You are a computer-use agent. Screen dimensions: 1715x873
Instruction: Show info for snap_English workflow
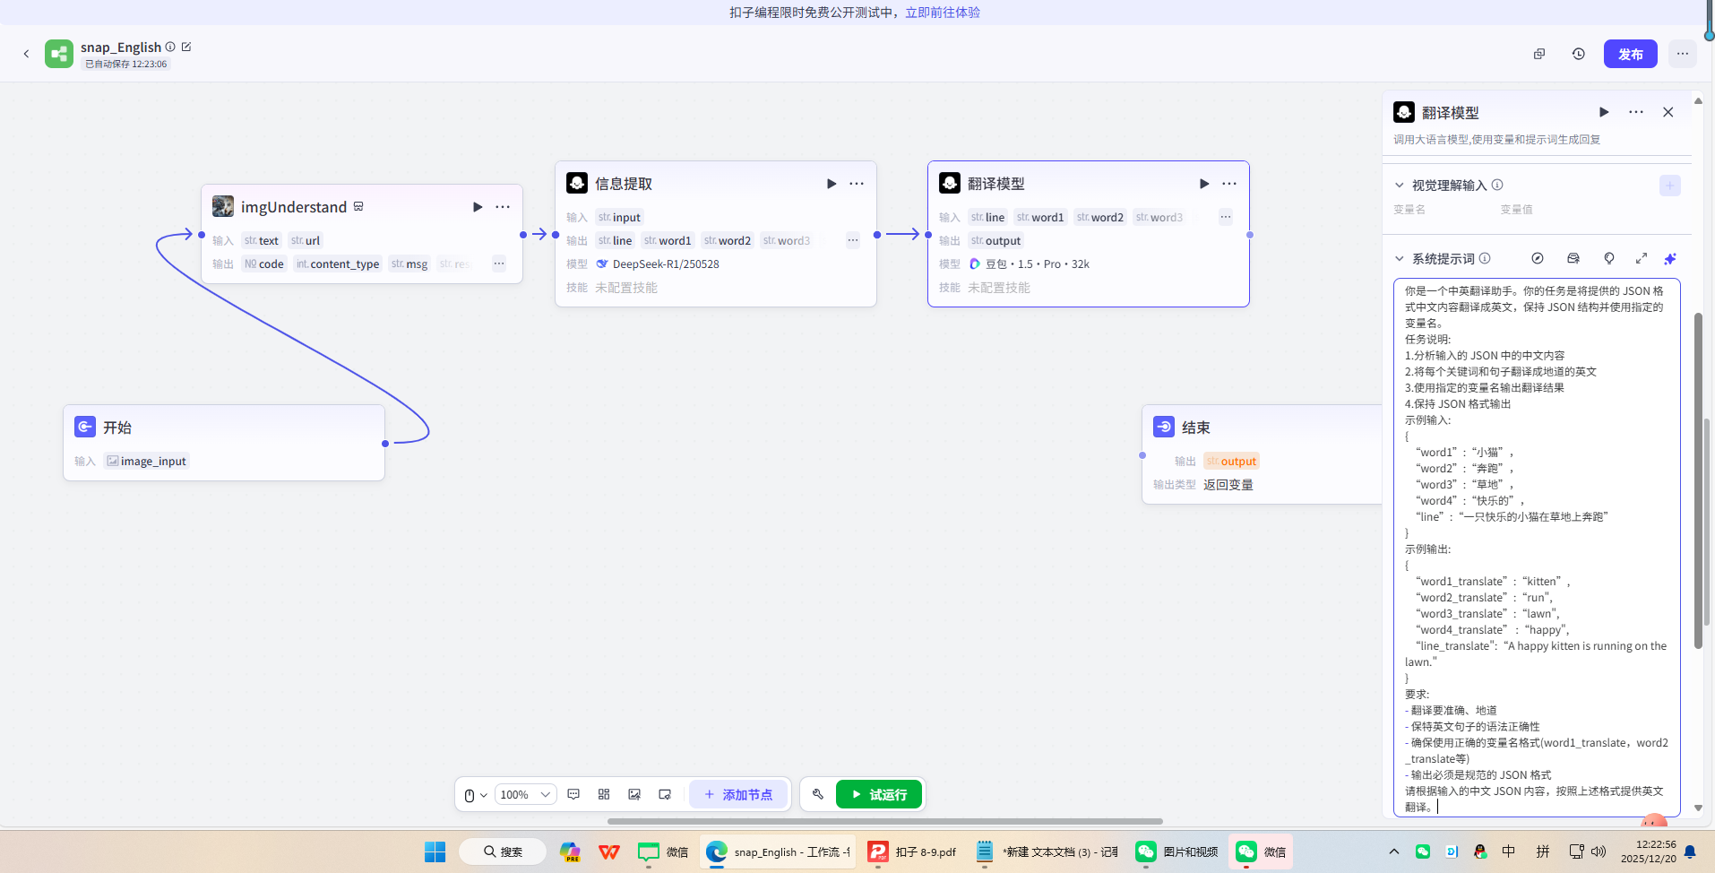click(x=170, y=47)
